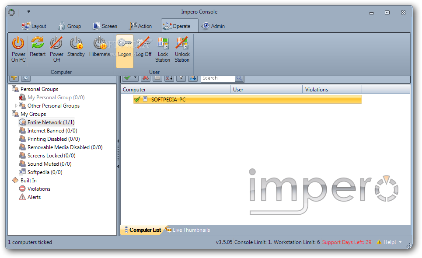Click the filter funnel icon
The height and width of the screenshot is (258, 422).
click(181, 78)
